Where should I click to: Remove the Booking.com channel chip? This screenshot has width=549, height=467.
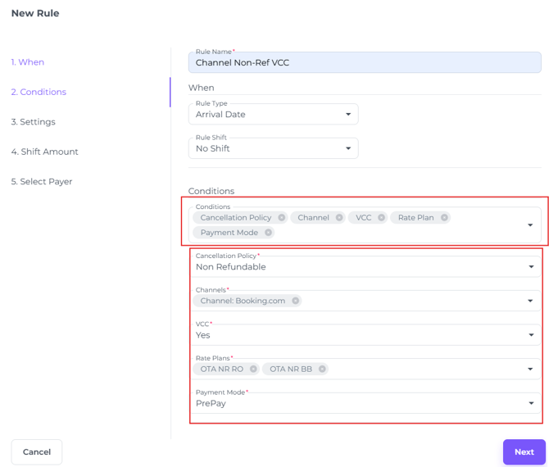coord(295,301)
